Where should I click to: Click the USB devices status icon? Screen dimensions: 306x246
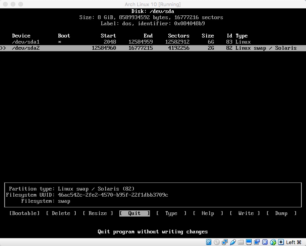click(233, 242)
